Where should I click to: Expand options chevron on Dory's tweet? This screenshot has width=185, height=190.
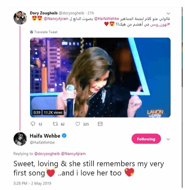(168, 13)
